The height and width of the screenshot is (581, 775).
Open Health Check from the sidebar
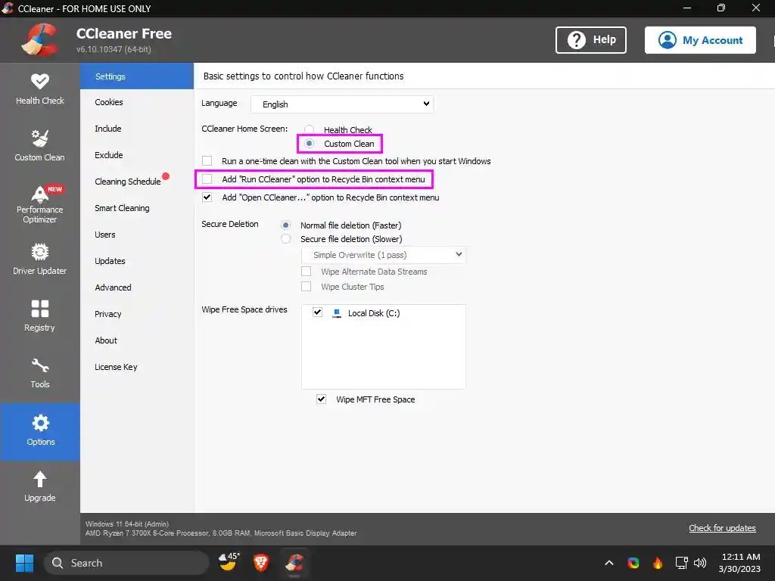point(40,89)
